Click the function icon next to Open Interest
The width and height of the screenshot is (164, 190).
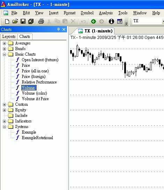coord(18,60)
